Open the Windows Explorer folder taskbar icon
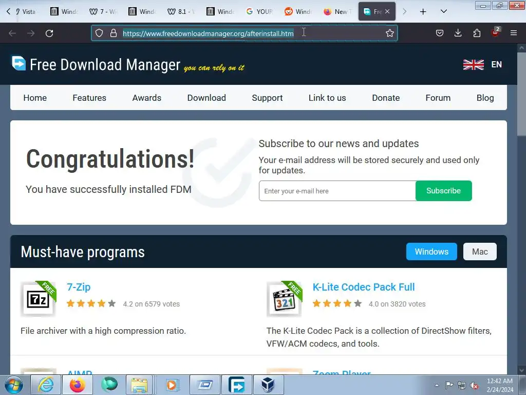 (x=140, y=385)
